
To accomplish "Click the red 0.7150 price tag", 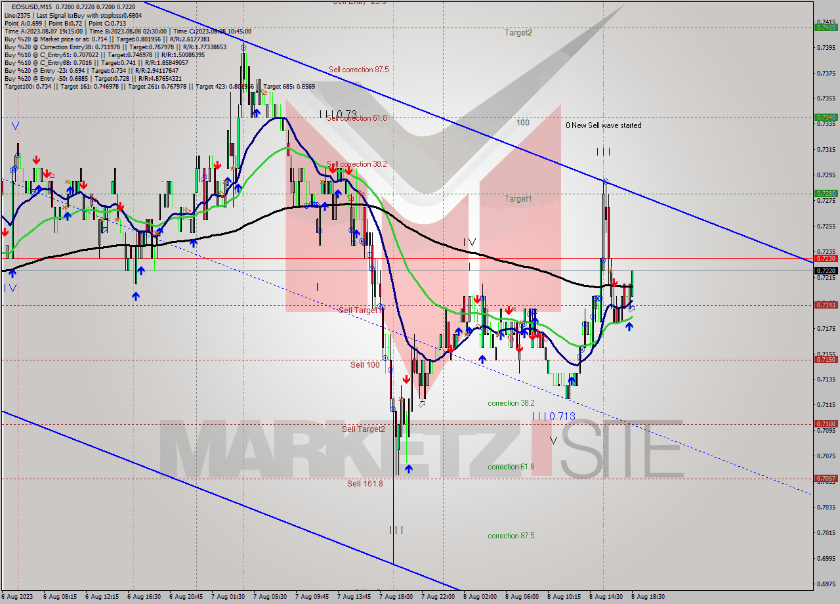I will (826, 359).
